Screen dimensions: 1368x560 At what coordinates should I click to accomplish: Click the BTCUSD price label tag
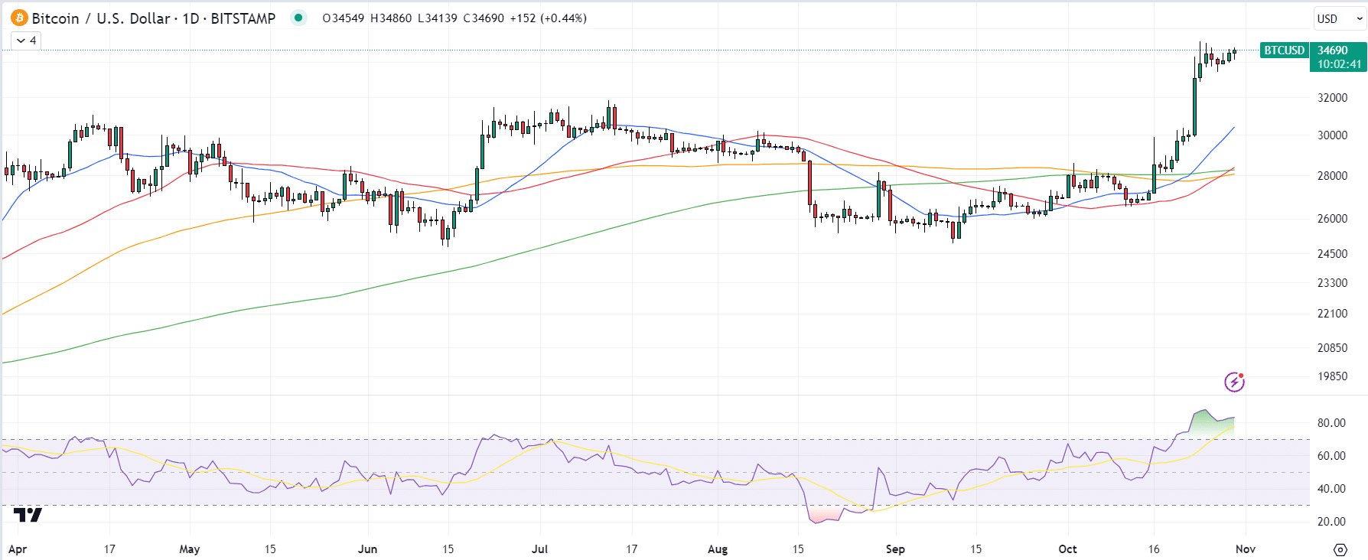coord(1284,50)
